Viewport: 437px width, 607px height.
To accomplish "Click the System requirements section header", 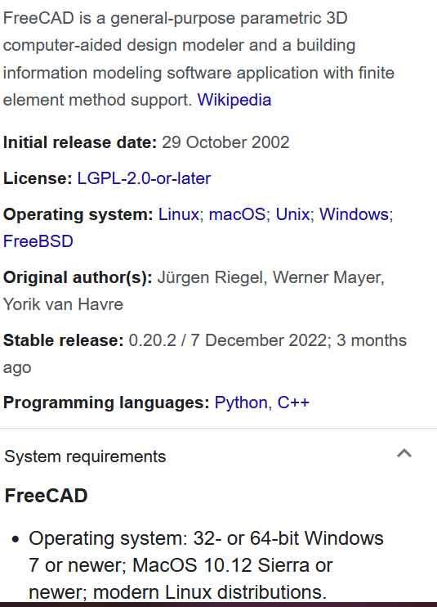I will pyautogui.click(x=207, y=456).
